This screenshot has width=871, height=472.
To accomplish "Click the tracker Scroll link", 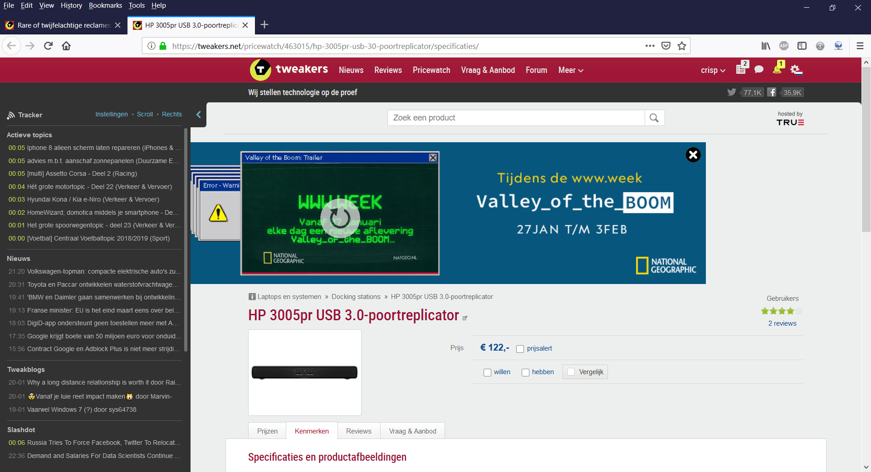I will click(x=145, y=114).
